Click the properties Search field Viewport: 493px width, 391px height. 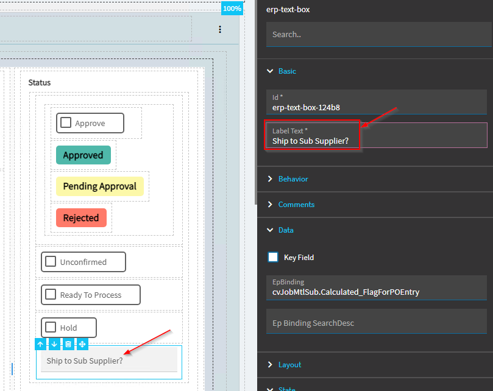click(x=379, y=34)
